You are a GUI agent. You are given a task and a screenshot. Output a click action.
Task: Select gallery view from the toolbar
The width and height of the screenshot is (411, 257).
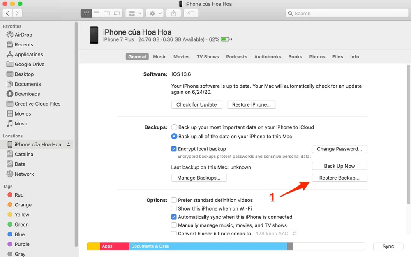[117, 13]
